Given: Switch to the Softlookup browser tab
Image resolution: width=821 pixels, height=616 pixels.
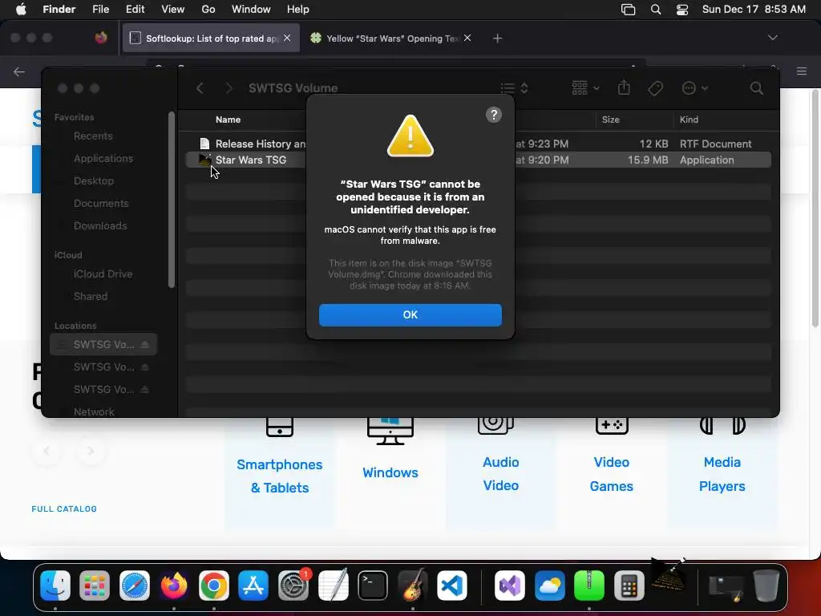Looking at the screenshot, I should [211, 38].
